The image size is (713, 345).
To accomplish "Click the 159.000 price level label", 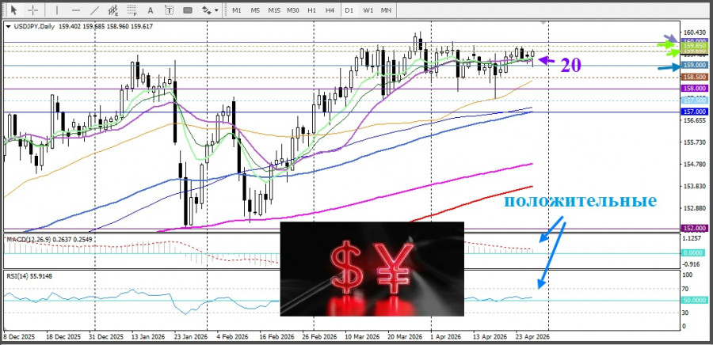I will [694, 66].
